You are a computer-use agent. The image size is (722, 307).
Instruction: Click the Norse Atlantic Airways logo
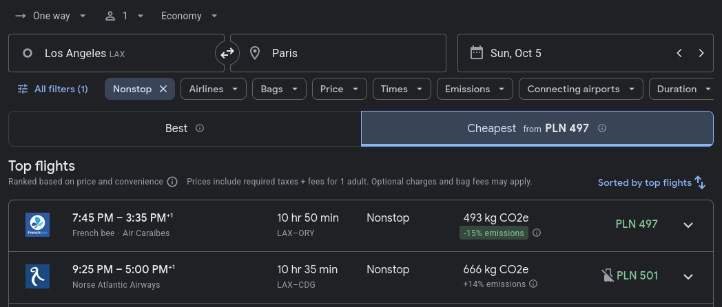(x=37, y=276)
